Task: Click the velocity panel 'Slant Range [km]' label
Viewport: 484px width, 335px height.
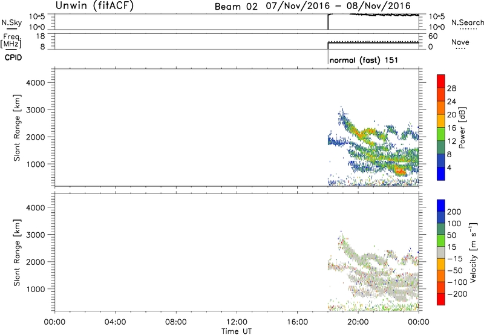Action: 17,253
